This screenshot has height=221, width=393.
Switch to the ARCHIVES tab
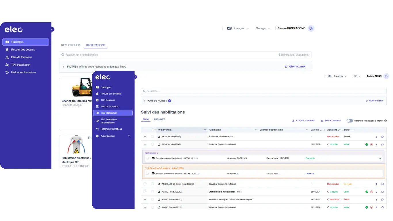(x=159, y=119)
